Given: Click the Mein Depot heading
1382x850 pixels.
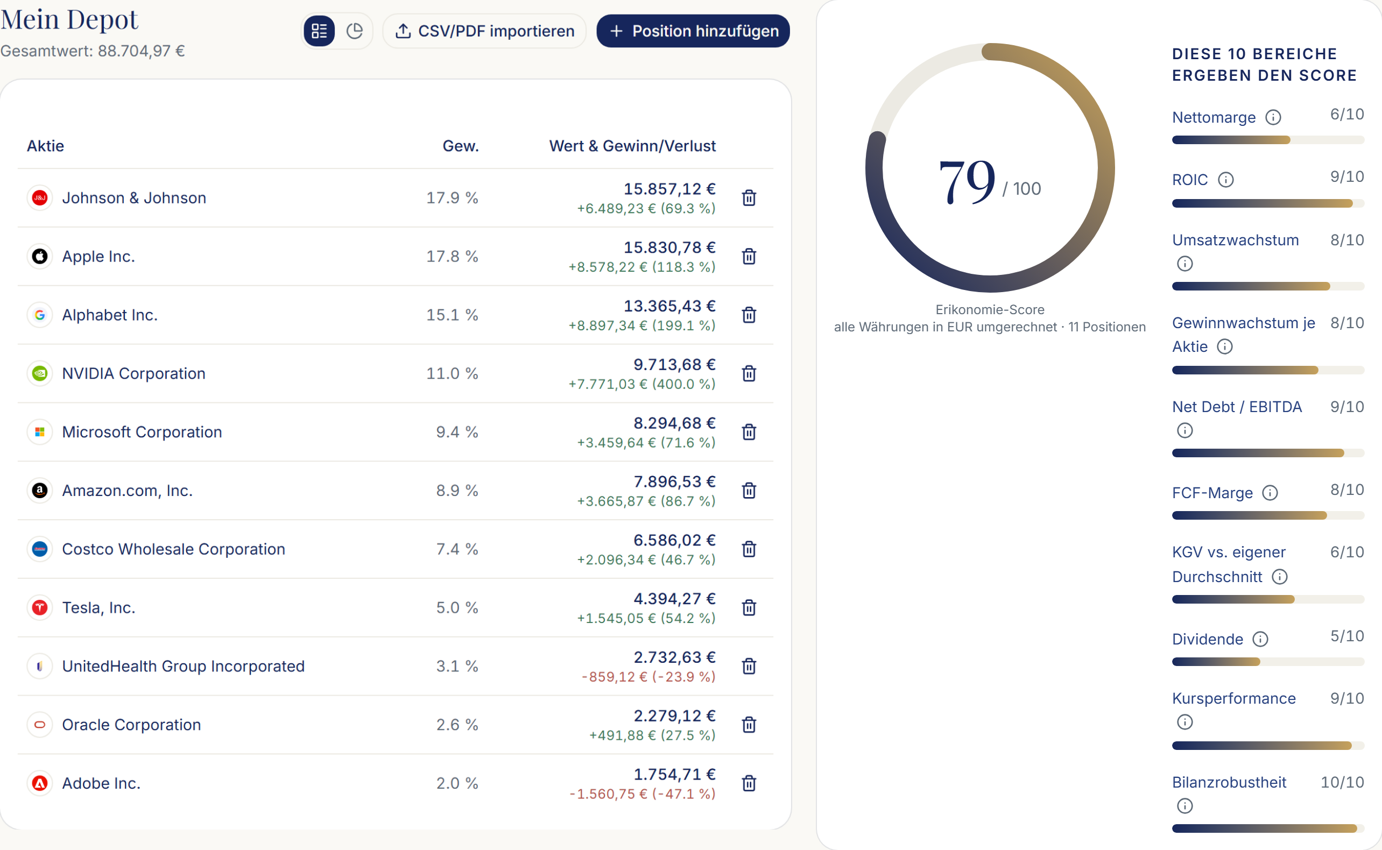Looking at the screenshot, I should click(69, 20).
